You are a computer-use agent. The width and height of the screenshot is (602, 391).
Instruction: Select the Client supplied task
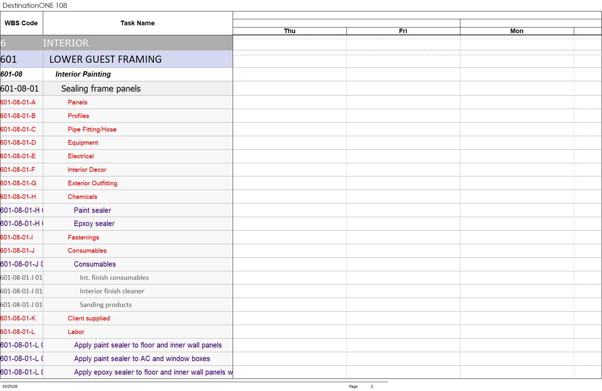point(89,318)
